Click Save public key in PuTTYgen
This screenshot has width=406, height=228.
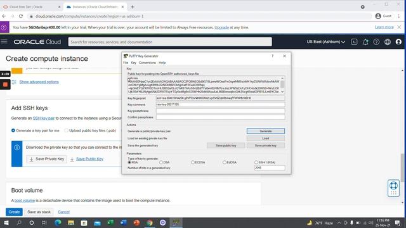coord(226,146)
